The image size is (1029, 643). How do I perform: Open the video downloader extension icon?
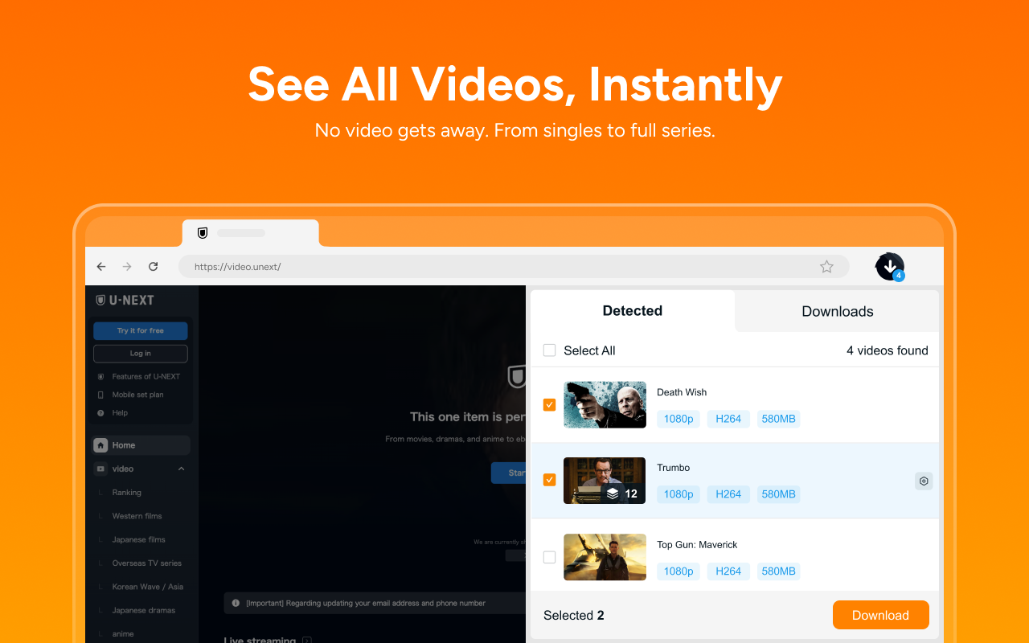click(890, 267)
